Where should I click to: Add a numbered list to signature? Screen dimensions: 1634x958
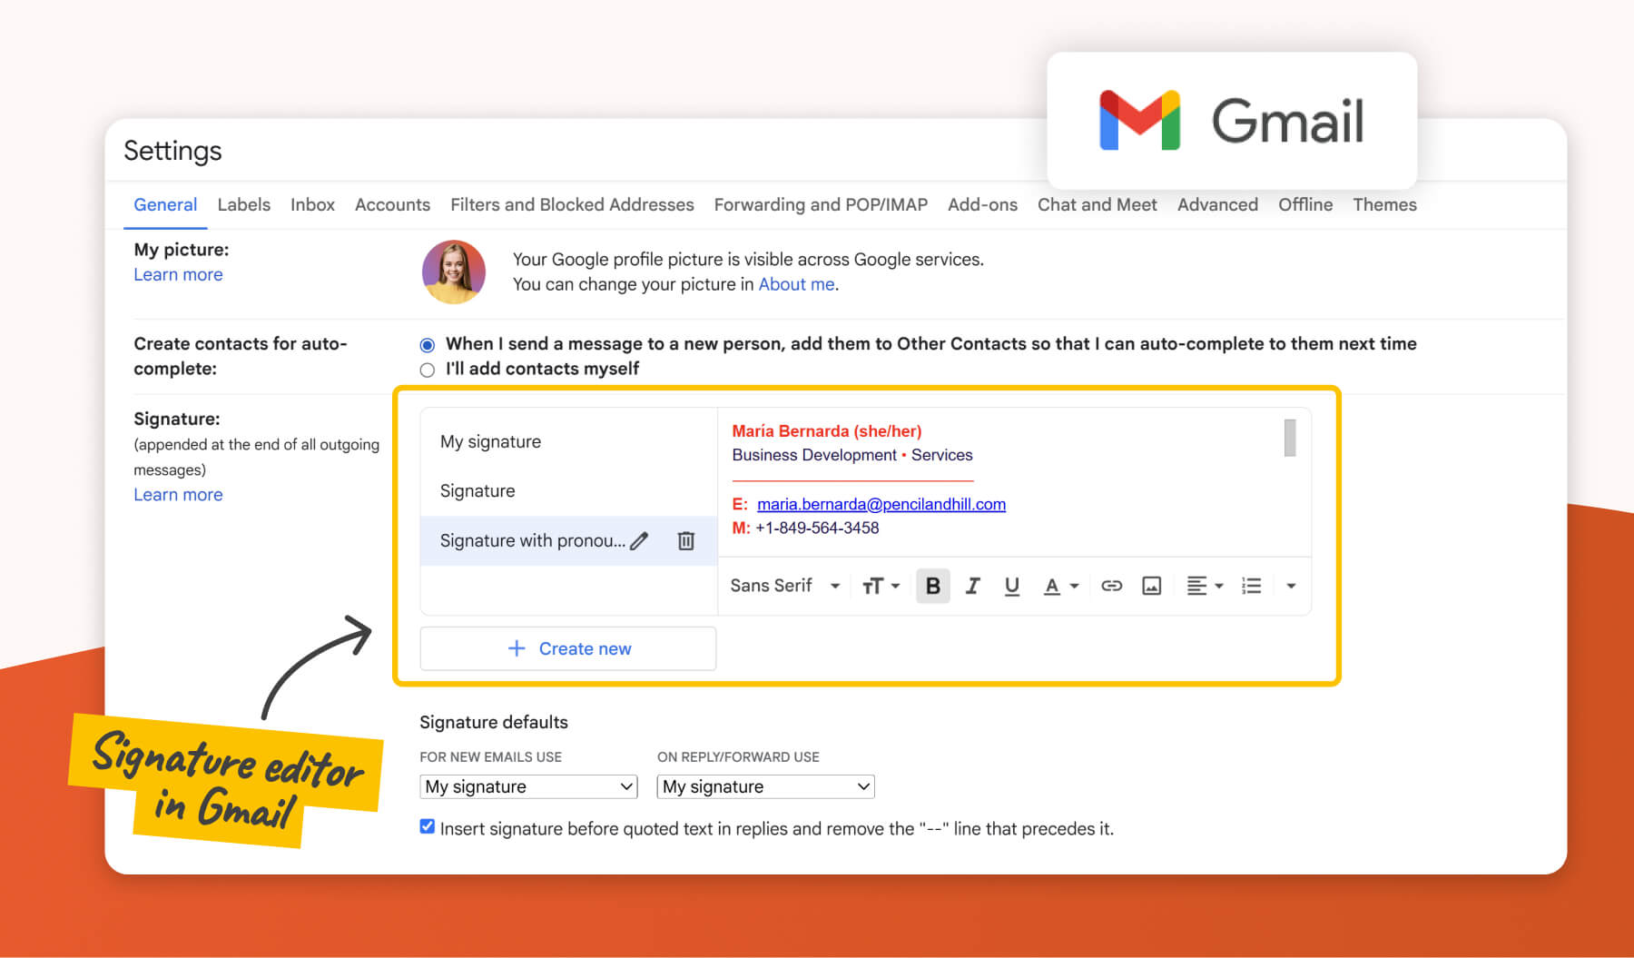[1251, 586]
